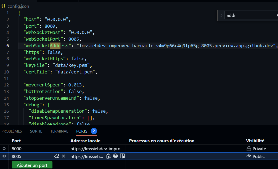Click the "webSocketHost" key
This screenshot has height=169, width=278.
[43, 33]
